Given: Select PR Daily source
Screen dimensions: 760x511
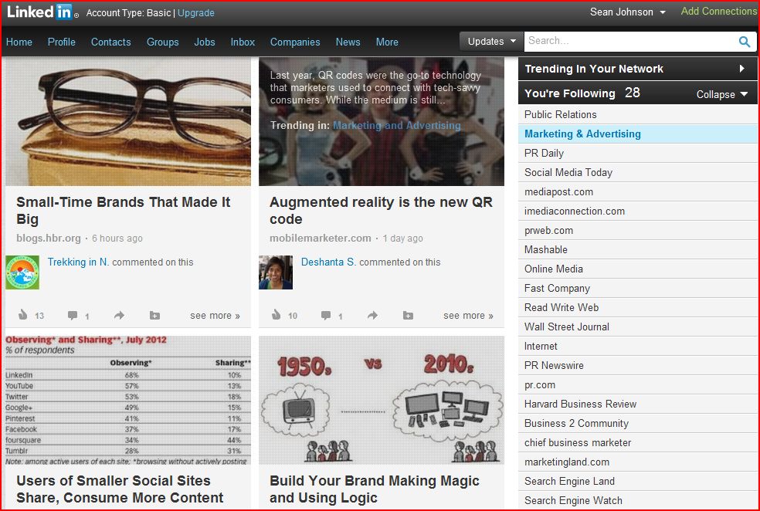Looking at the screenshot, I should click(x=637, y=154).
